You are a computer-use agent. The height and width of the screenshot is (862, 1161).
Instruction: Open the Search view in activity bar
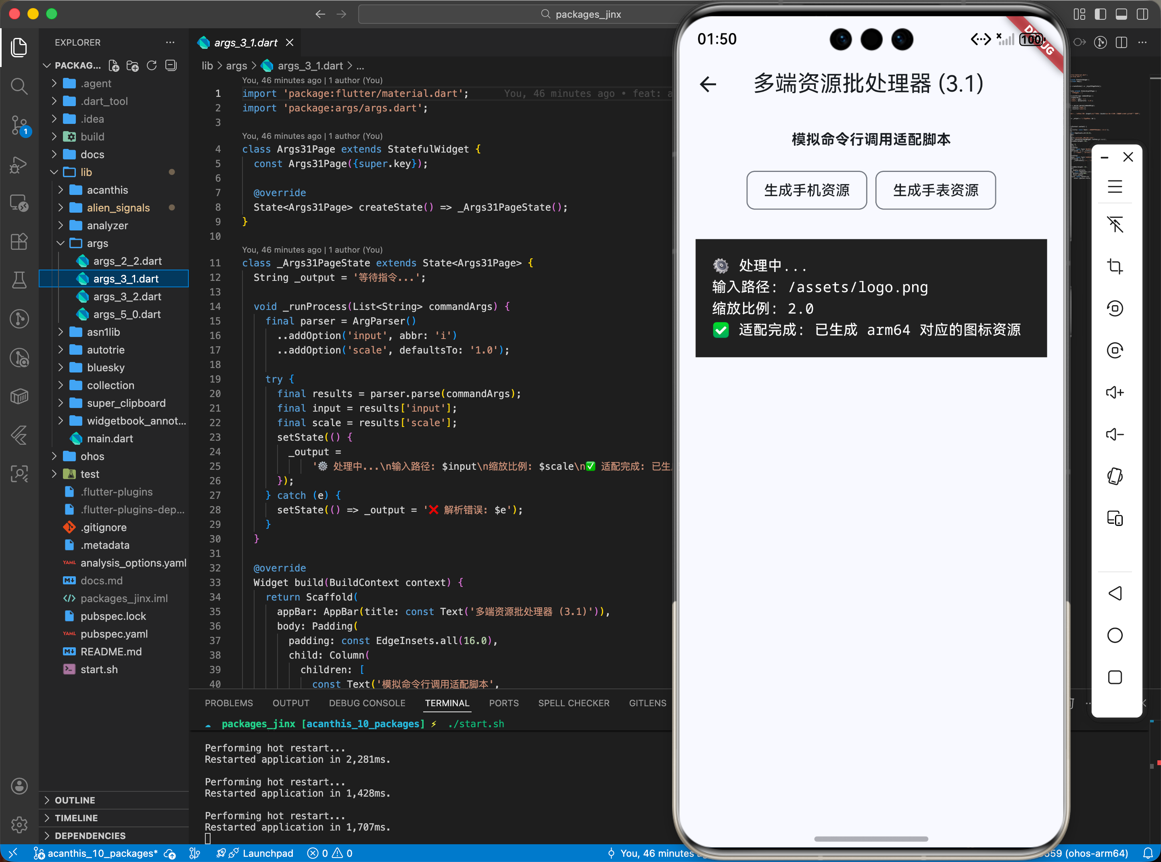pos(19,86)
